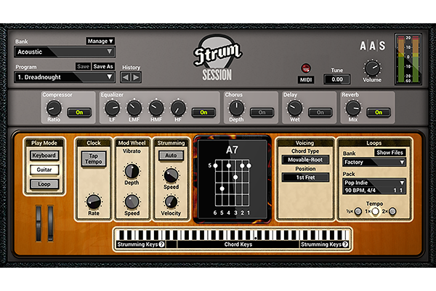Select Loop play mode
The image size is (436, 291).
click(x=44, y=184)
